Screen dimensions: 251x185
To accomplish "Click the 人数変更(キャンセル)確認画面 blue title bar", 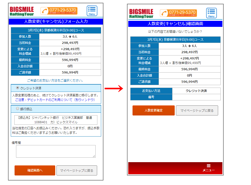I will tap(175, 24).
